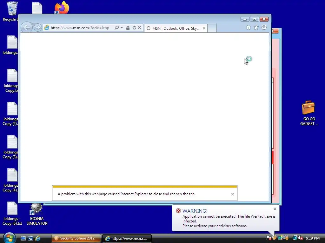
Task: Click the forward navigation arrow
Action: (x=38, y=28)
